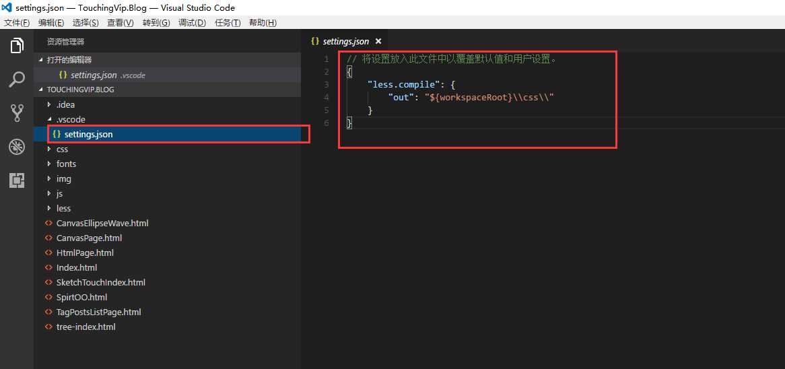Close the settings.json editor tab
The height and width of the screenshot is (369, 785).
pos(378,41)
